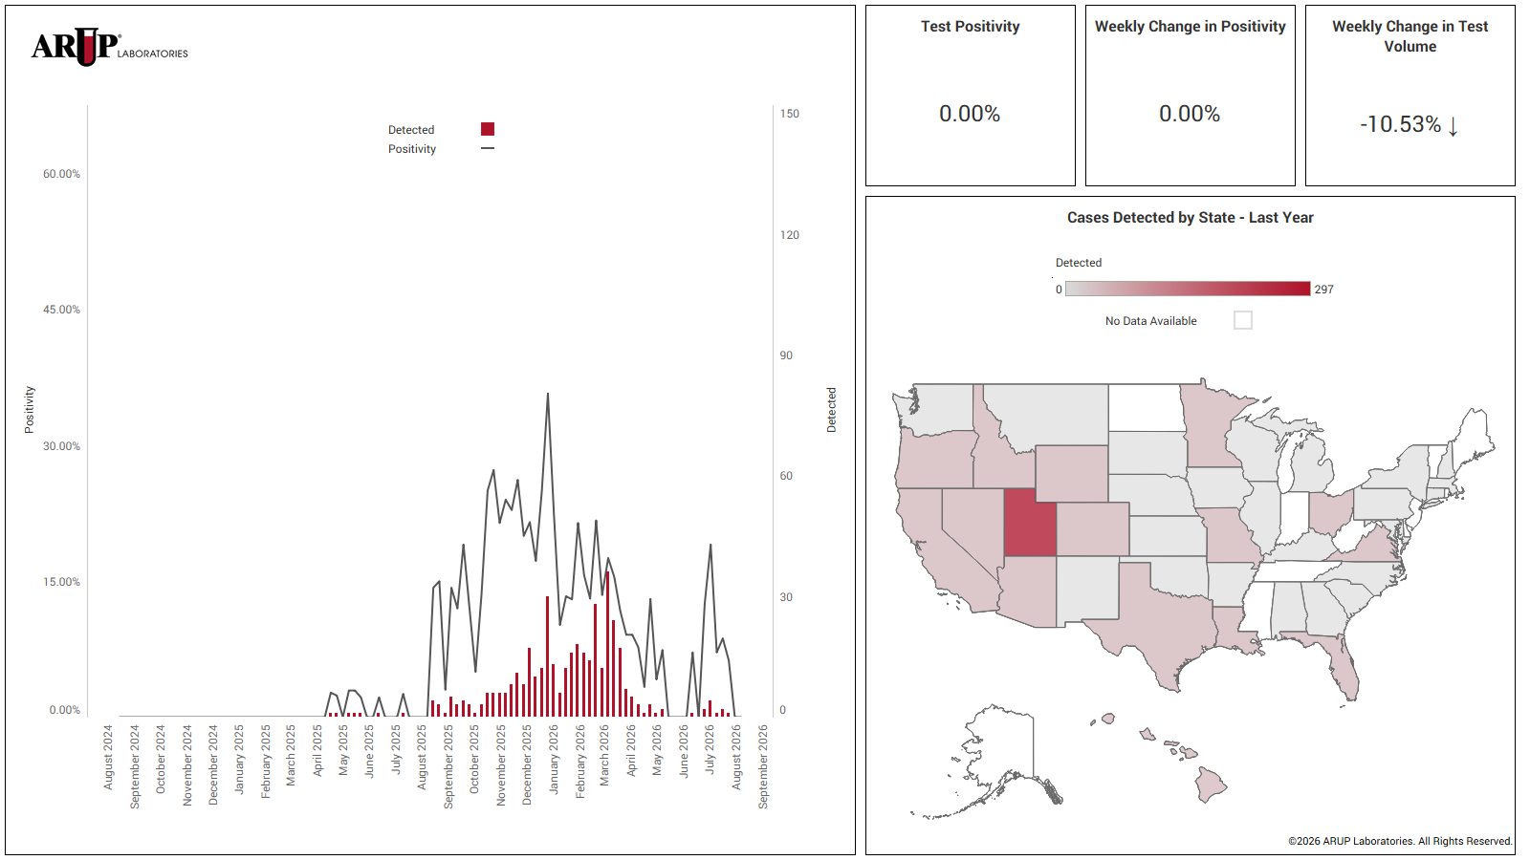This screenshot has height=860, width=1530.
Task: Select Indiana on the state map
Action: 1295,519
